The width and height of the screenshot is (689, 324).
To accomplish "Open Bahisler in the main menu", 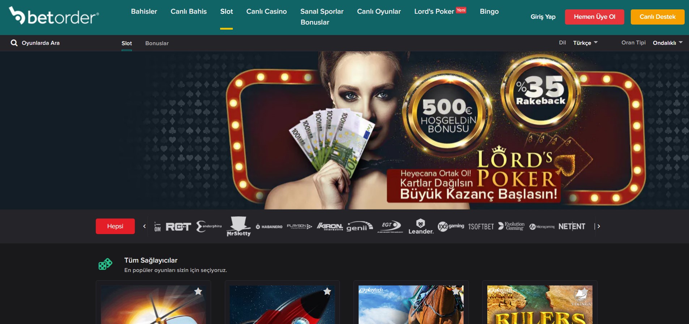I will [x=144, y=12].
